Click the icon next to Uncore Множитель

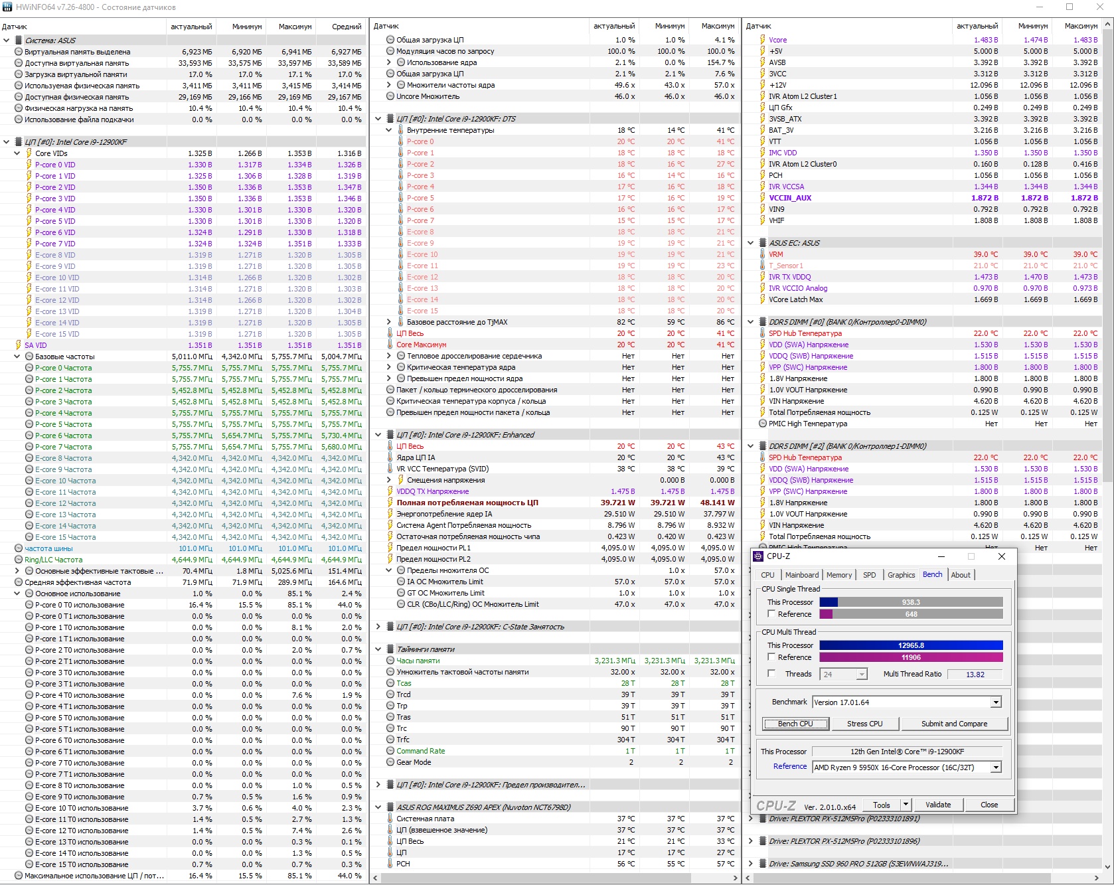[390, 96]
